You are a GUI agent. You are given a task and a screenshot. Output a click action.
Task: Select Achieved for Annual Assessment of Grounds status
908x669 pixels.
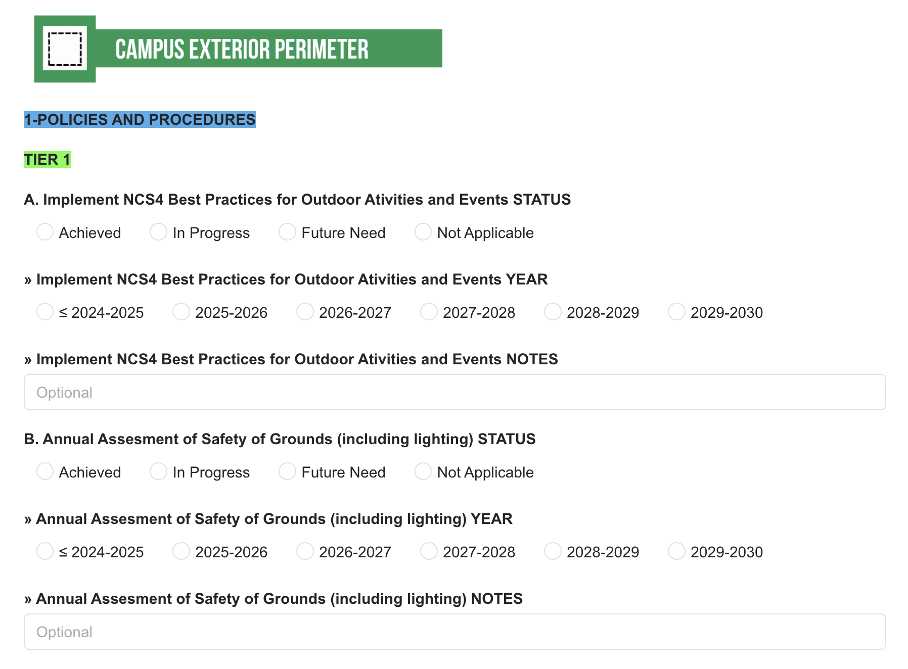click(x=45, y=472)
